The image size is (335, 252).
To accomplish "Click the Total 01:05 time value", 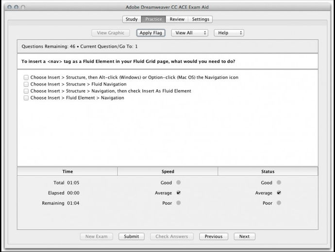I will coord(73,182).
